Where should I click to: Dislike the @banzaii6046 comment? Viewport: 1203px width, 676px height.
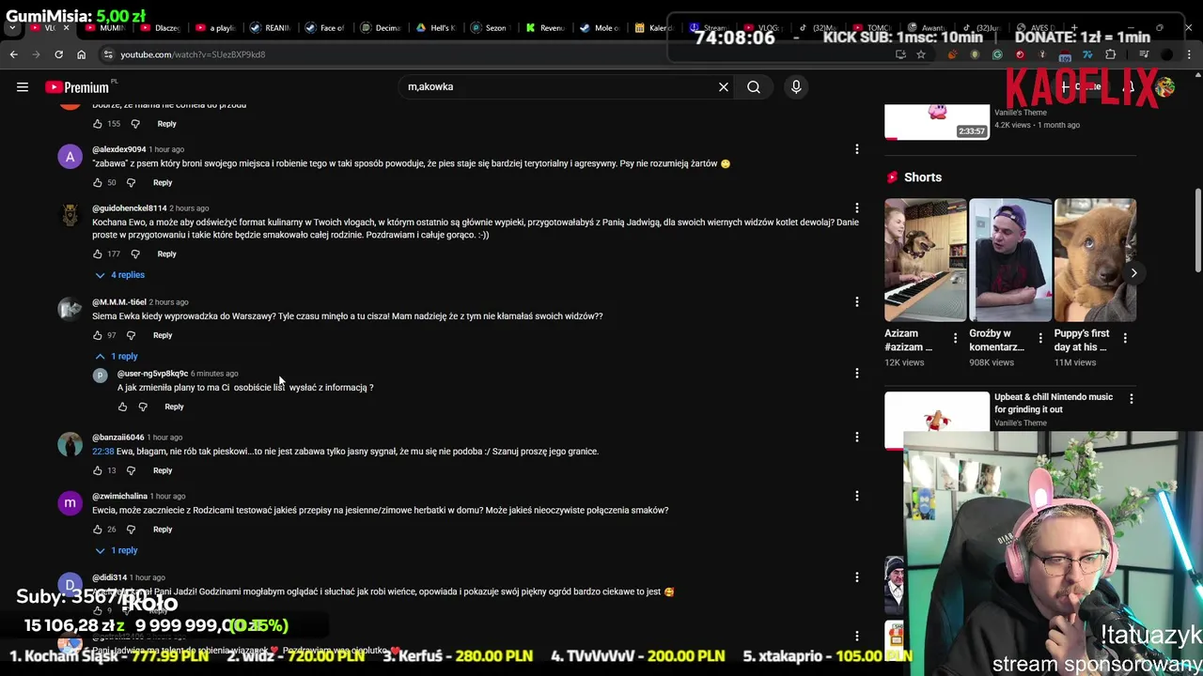(131, 470)
